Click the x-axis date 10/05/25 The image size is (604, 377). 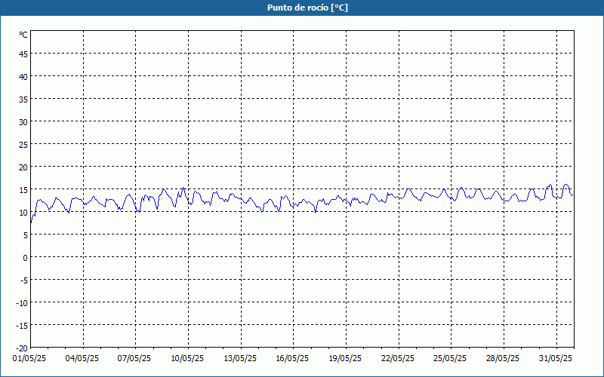(x=187, y=359)
